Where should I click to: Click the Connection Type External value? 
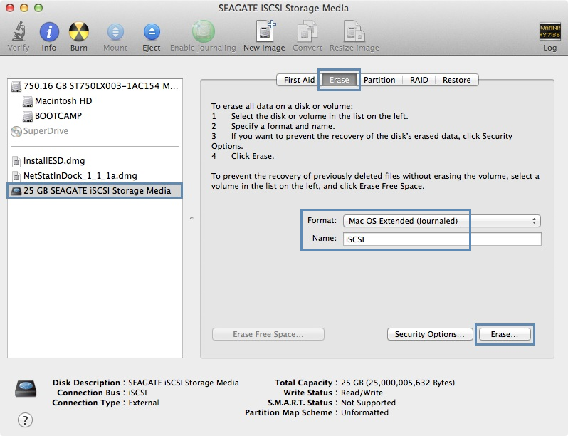[144, 403]
